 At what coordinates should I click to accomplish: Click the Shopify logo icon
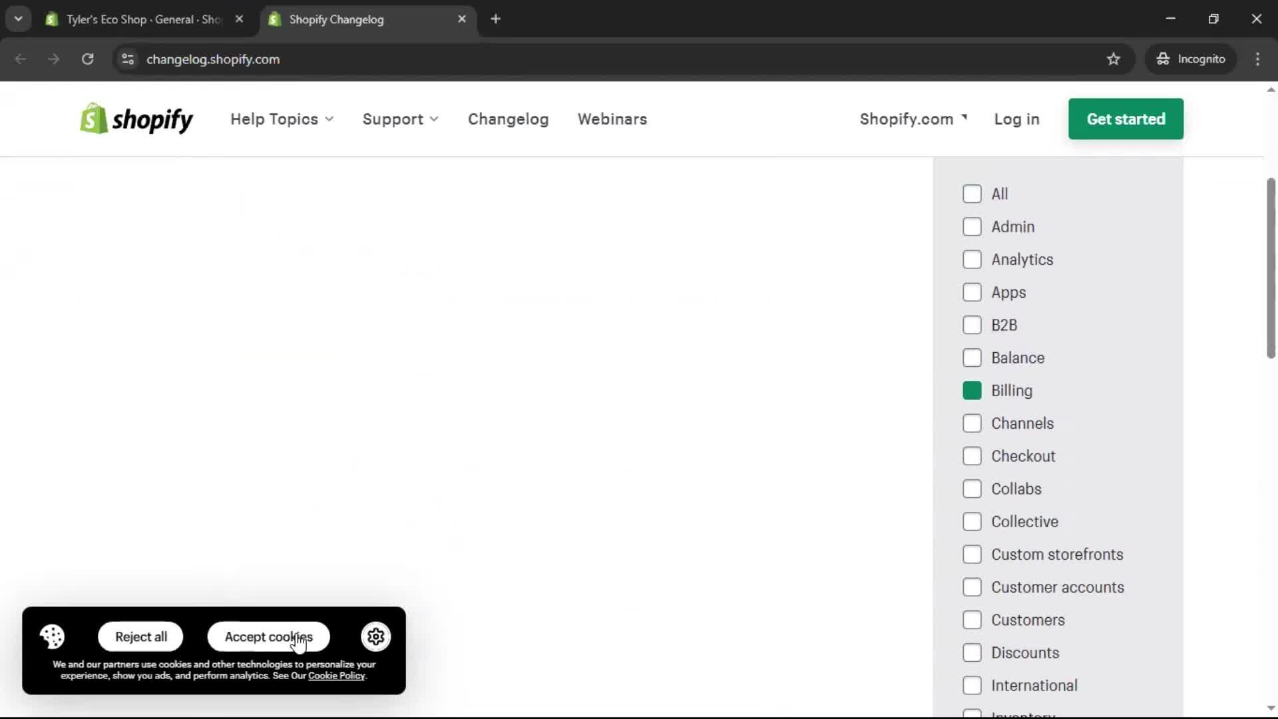click(x=94, y=119)
